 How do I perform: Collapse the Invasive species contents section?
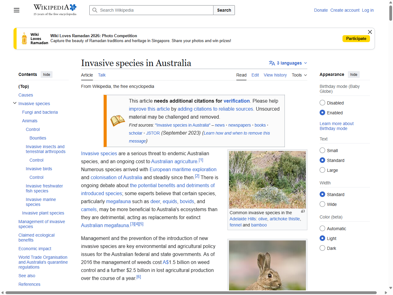tap(14, 103)
